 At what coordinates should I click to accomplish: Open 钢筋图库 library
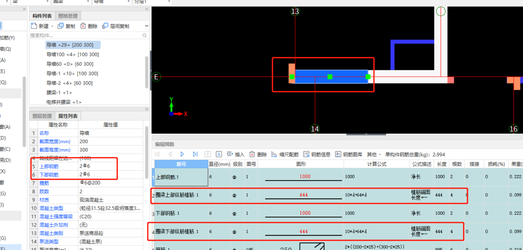pos(349,154)
